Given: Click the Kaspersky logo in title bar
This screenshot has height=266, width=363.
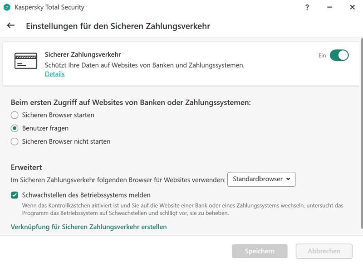Looking at the screenshot, I should point(7,7).
